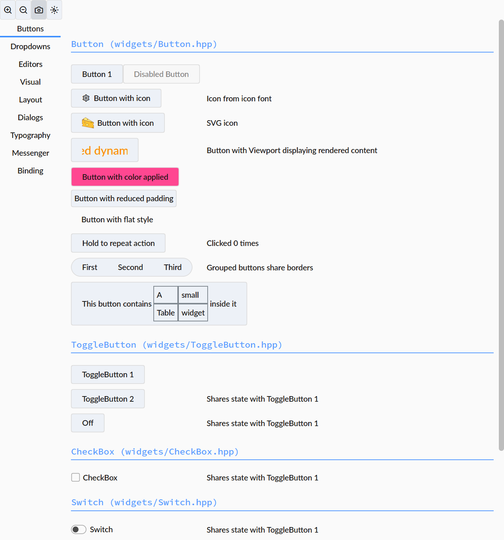Click Button with reduced padding
504x540 pixels.
point(124,199)
